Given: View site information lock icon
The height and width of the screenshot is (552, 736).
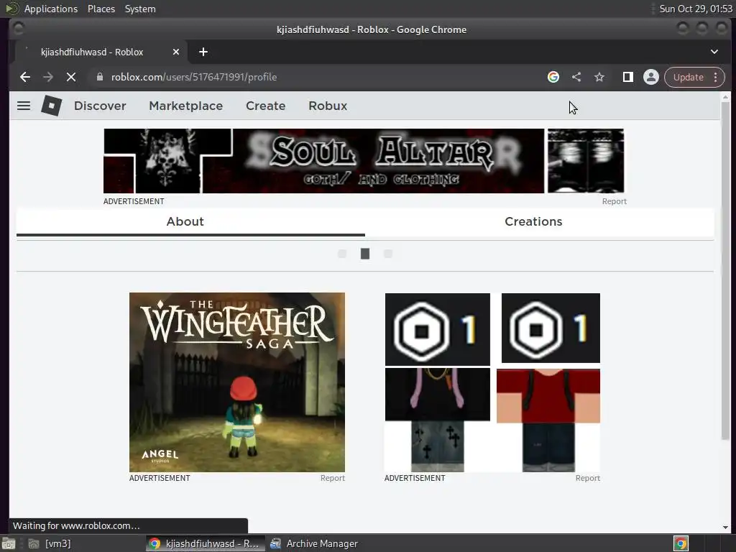Looking at the screenshot, I should coord(99,77).
